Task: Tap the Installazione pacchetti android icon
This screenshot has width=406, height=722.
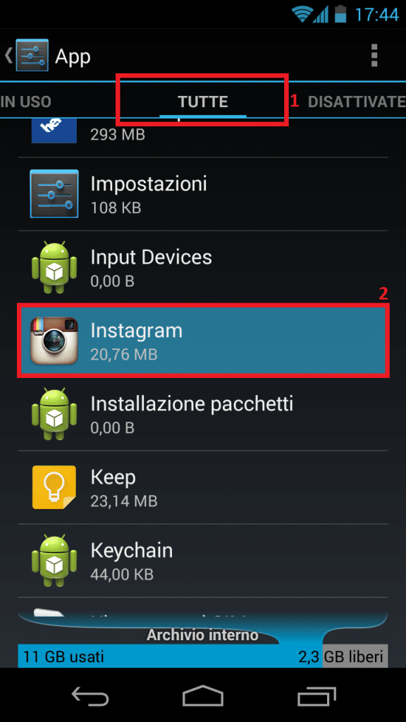Action: [x=54, y=414]
